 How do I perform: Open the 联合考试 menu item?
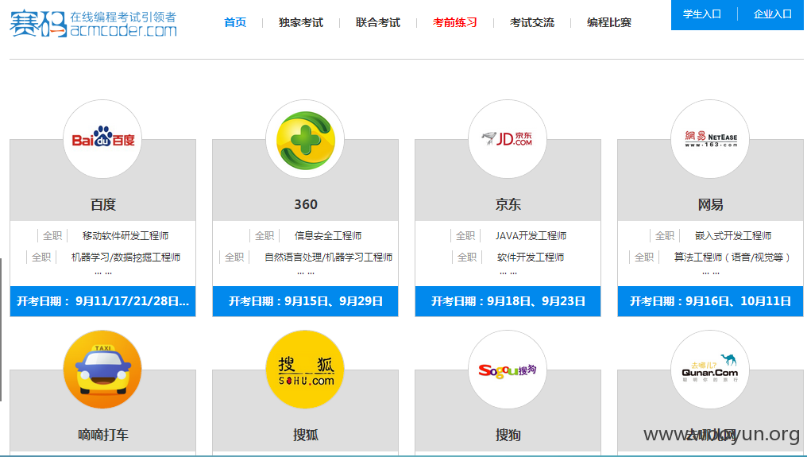[378, 23]
